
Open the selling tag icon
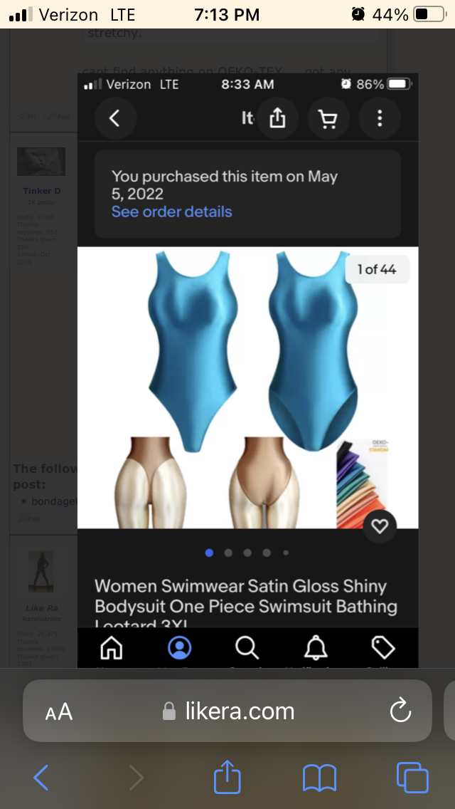click(x=383, y=647)
